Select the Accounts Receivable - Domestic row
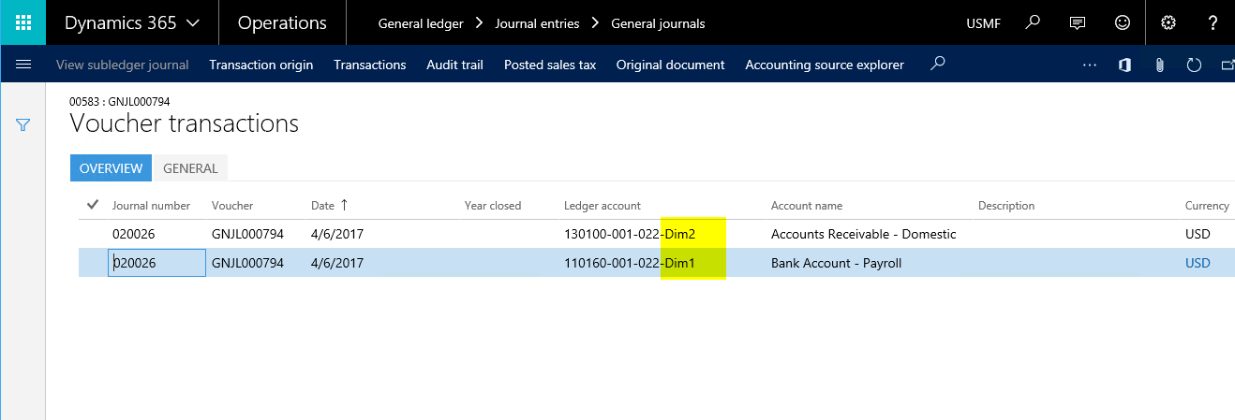 pos(862,234)
